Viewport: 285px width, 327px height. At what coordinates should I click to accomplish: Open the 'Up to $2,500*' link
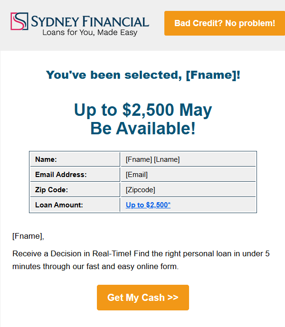pyautogui.click(x=147, y=205)
